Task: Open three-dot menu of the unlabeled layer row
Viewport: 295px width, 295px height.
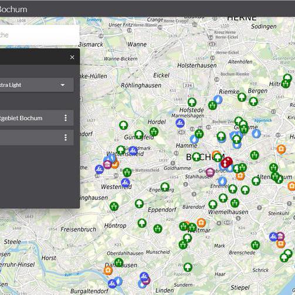Action: coord(66,137)
